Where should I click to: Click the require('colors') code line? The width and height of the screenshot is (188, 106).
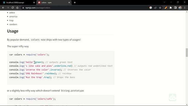point(29,54)
